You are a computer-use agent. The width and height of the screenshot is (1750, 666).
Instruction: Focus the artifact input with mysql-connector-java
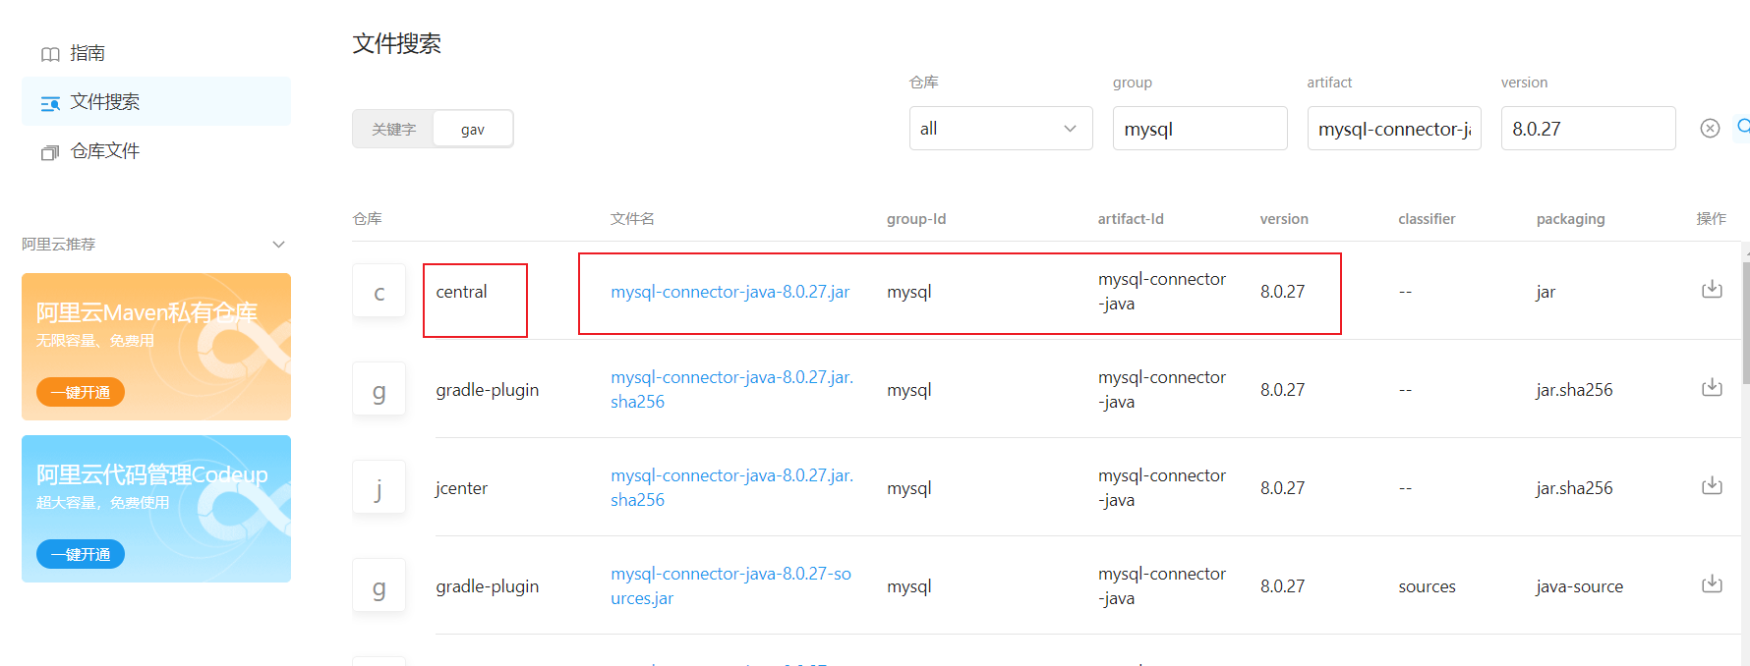pos(1394,129)
